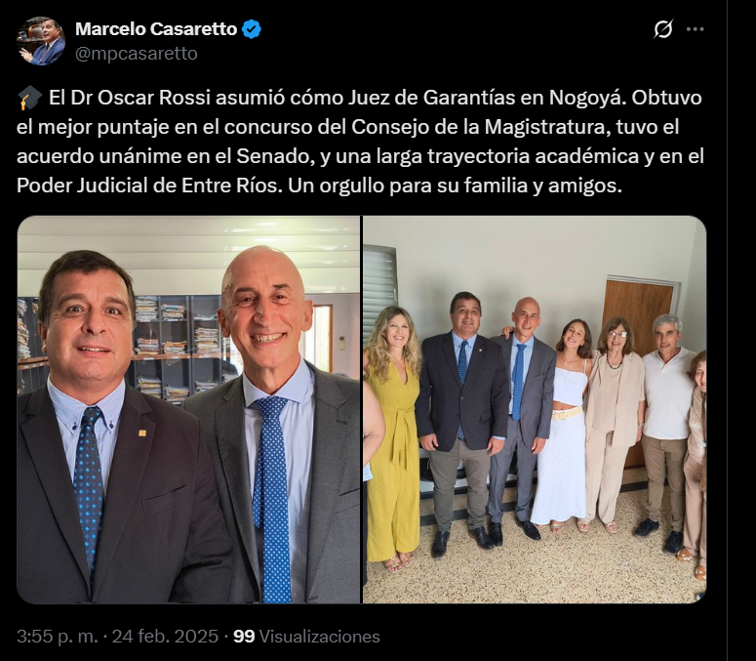Open the three-dot more options menu

click(x=695, y=29)
